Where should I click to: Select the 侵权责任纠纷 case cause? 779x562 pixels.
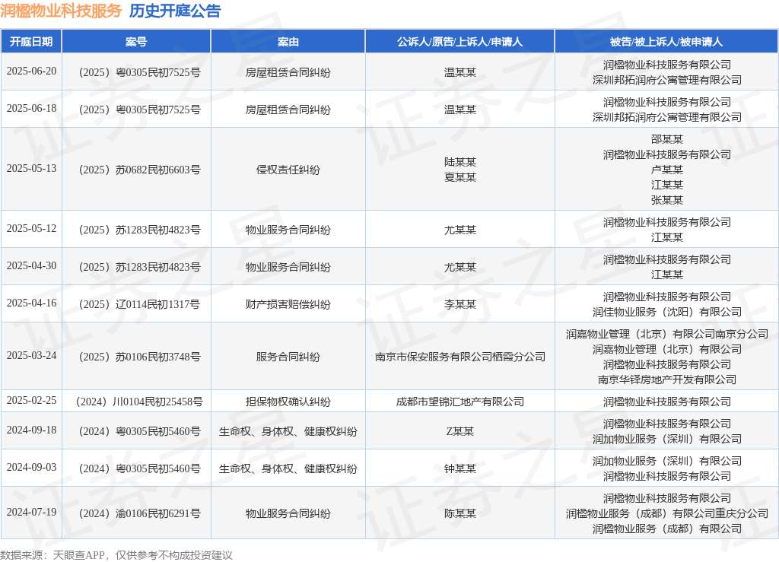(288, 170)
